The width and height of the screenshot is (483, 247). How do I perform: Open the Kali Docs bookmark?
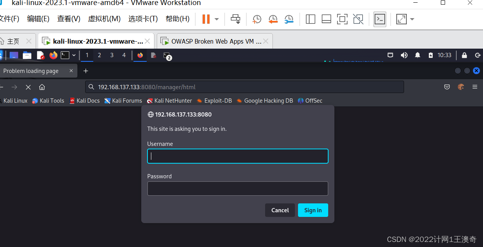84,101
